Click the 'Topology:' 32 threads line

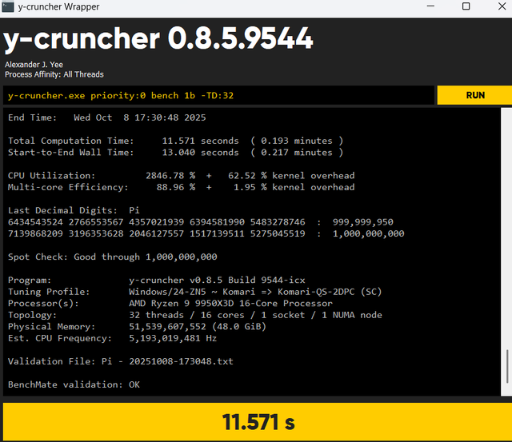[x=195, y=315]
